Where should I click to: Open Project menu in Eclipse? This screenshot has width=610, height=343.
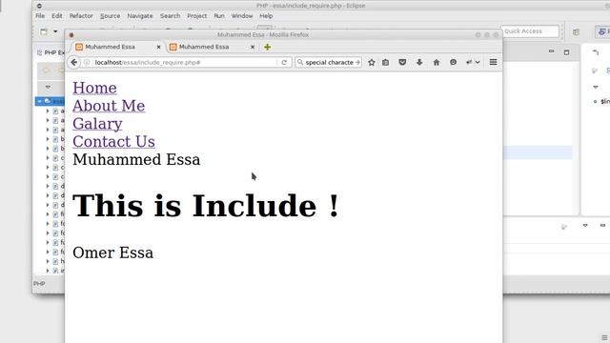(197, 16)
